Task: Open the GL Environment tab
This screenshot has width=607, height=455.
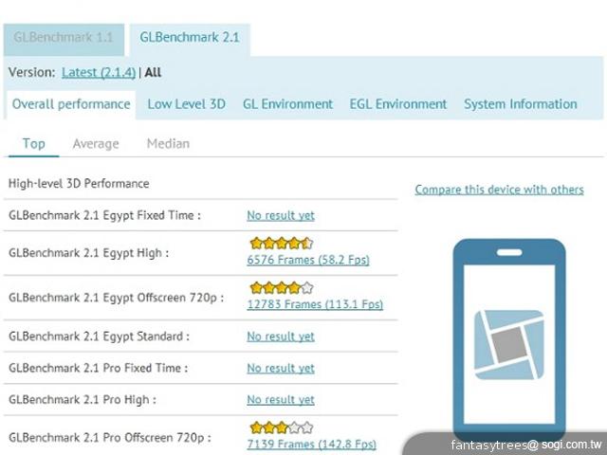Action: [x=287, y=104]
